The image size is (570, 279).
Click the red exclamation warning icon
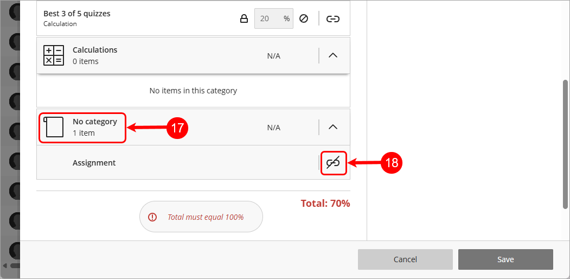point(152,217)
